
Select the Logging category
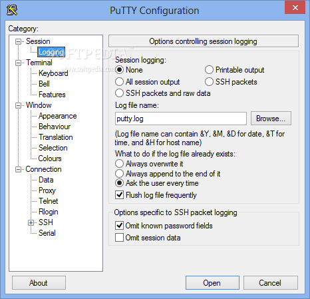51,52
